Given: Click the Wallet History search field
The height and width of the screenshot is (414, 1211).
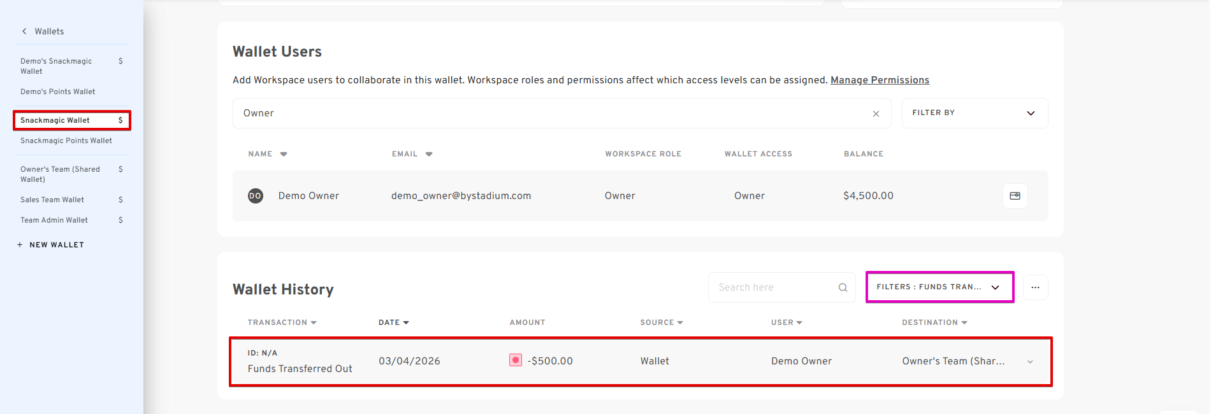Looking at the screenshot, I should 774,287.
